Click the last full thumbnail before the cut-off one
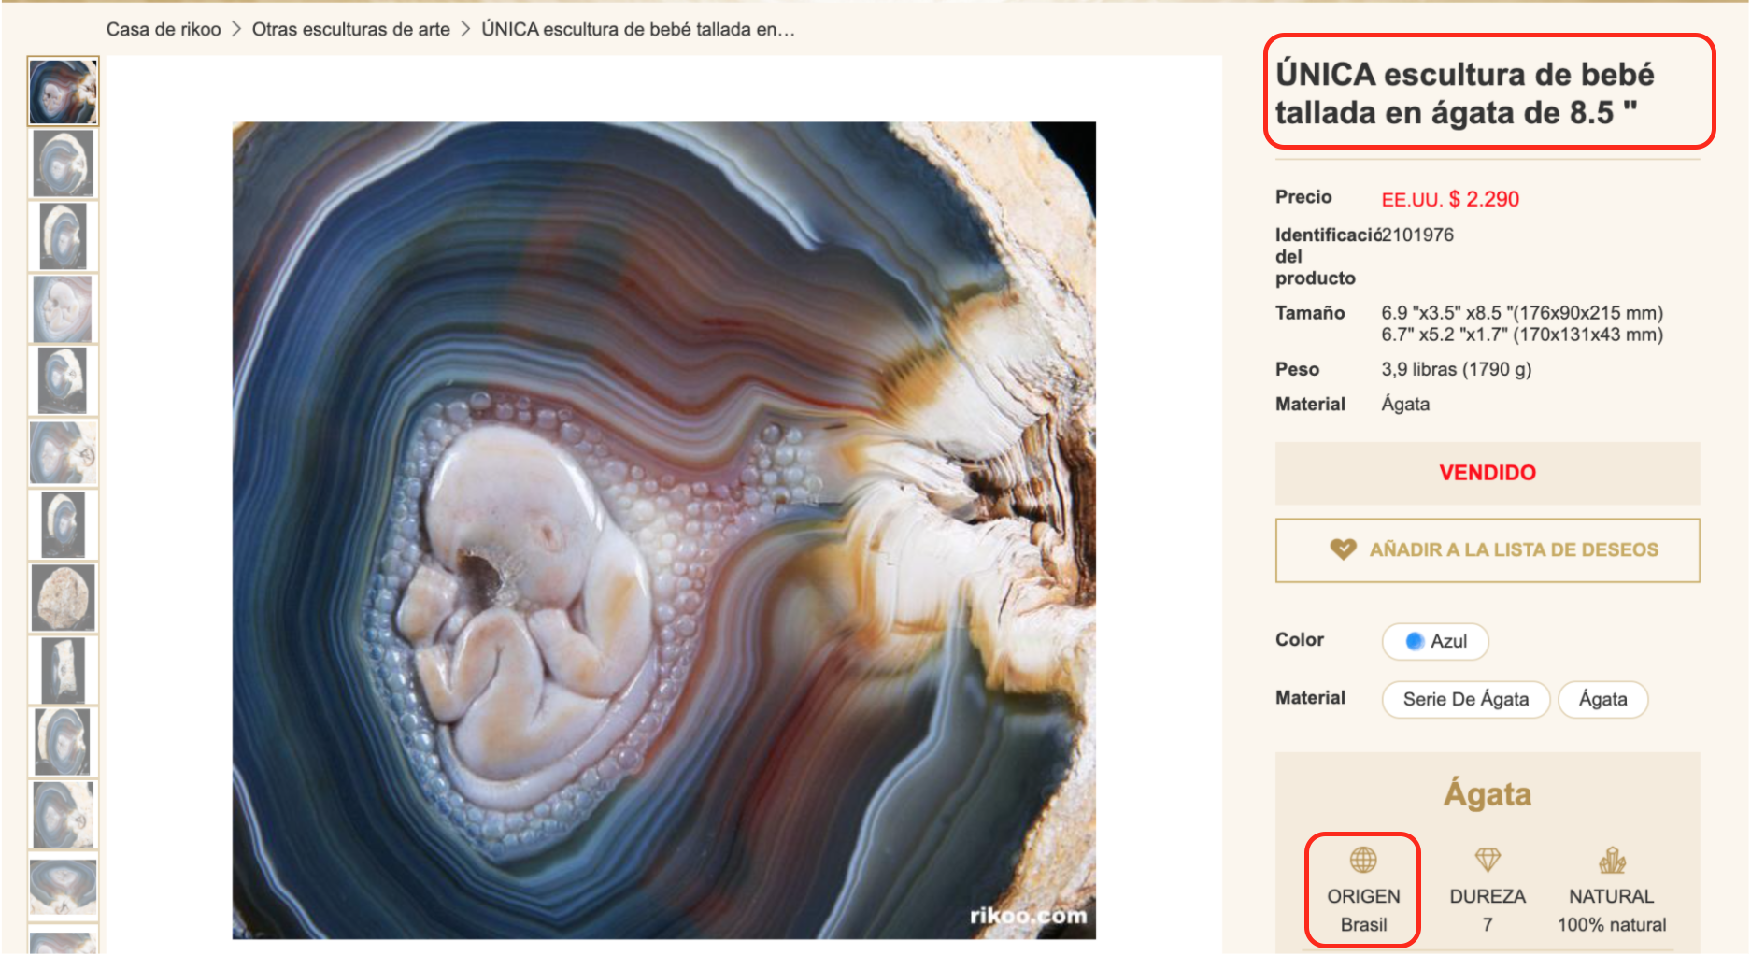 64,886
